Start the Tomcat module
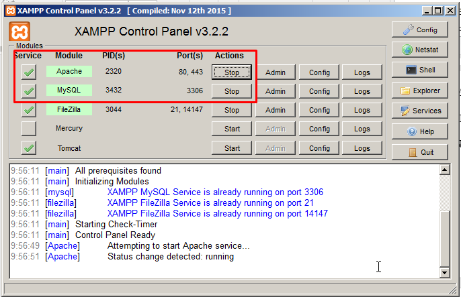The image size is (461, 297). tap(232, 148)
